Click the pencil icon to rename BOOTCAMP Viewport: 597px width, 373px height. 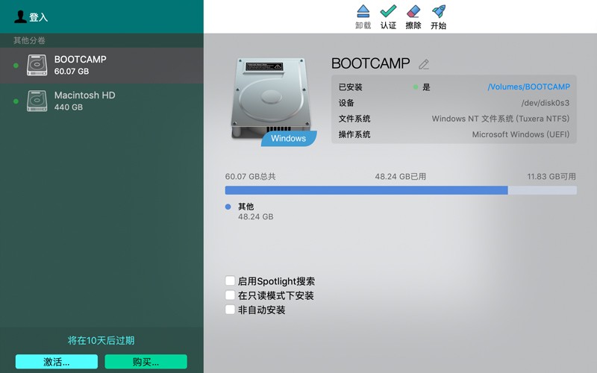(x=424, y=64)
